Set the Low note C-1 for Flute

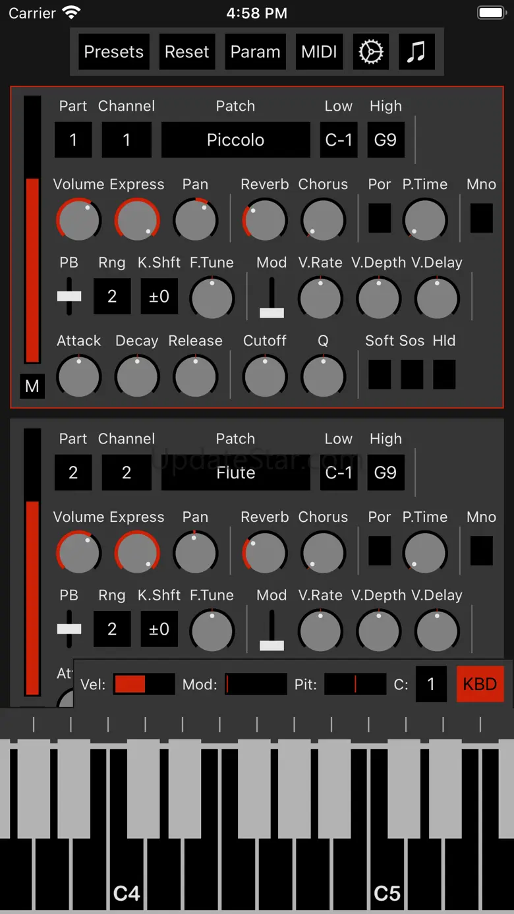pyautogui.click(x=339, y=472)
